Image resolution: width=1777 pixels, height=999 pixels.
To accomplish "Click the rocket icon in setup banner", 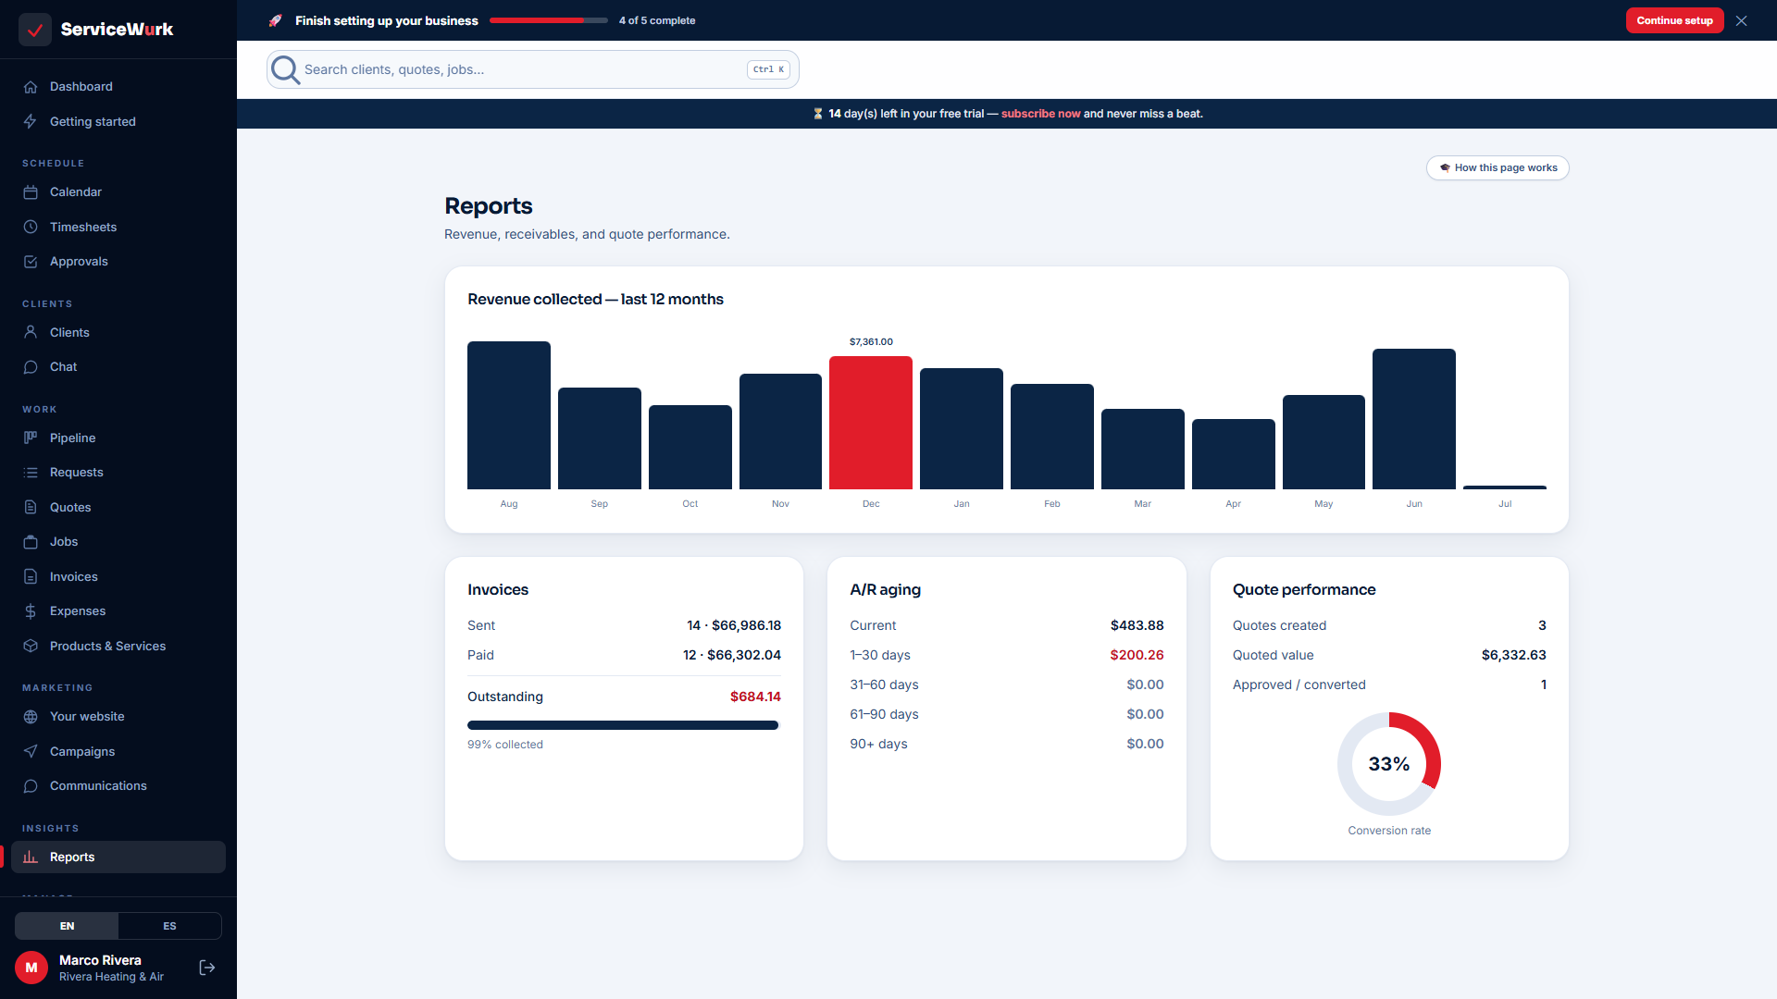I will pos(275,20).
